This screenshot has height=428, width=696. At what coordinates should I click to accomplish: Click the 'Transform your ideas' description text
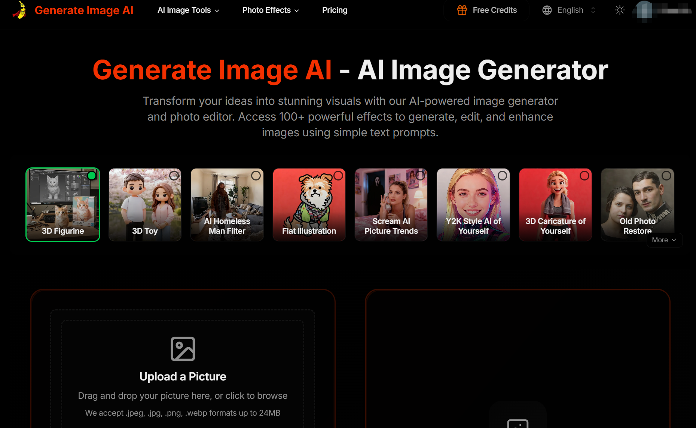[x=350, y=116]
